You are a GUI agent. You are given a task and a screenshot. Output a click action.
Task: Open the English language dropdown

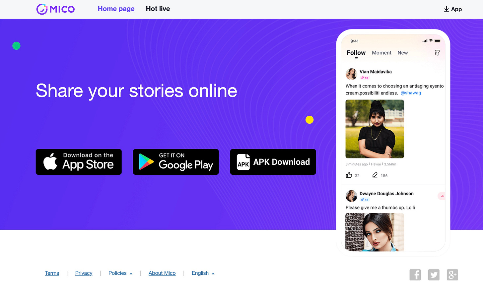203,273
